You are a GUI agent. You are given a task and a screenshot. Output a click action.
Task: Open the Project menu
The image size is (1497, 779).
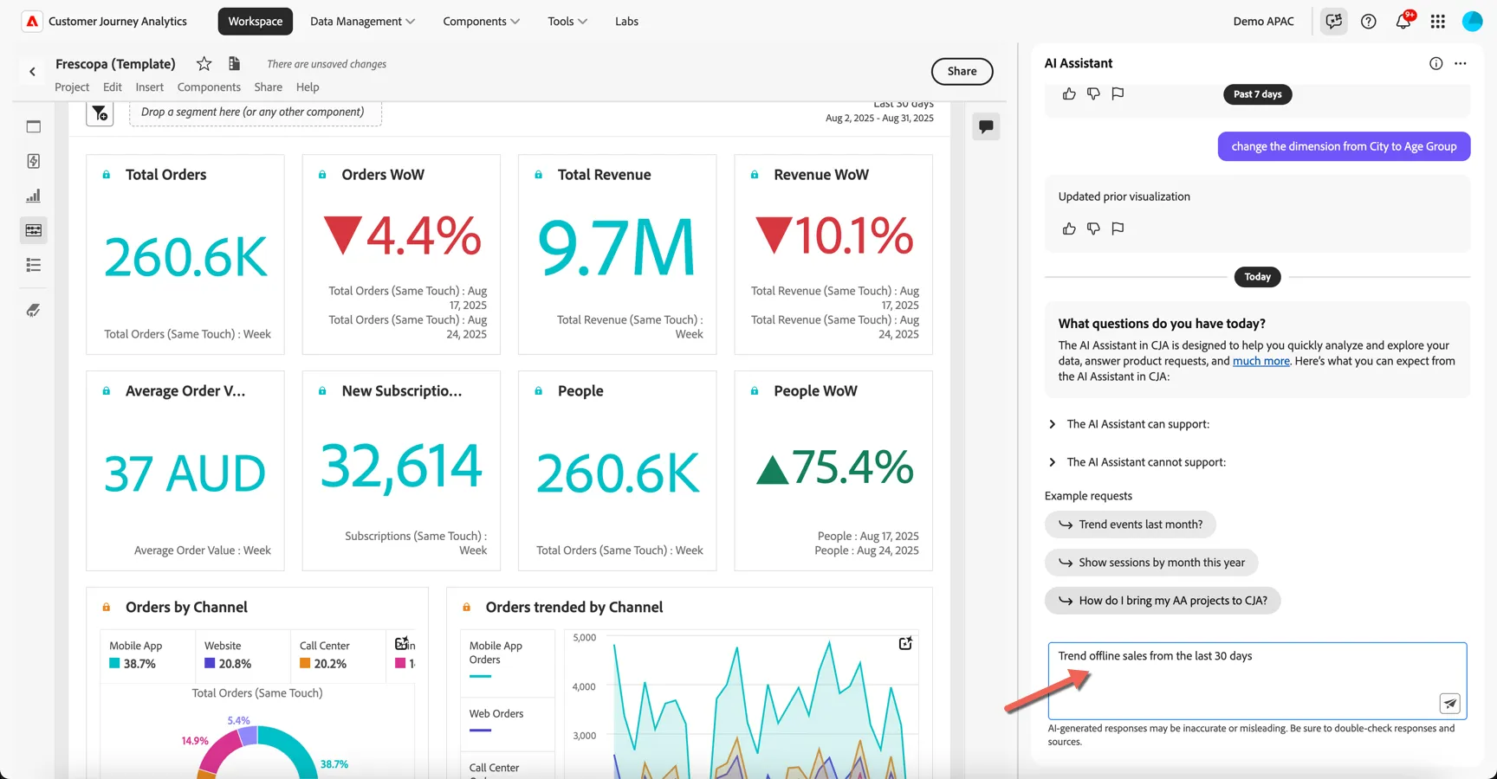coord(72,87)
